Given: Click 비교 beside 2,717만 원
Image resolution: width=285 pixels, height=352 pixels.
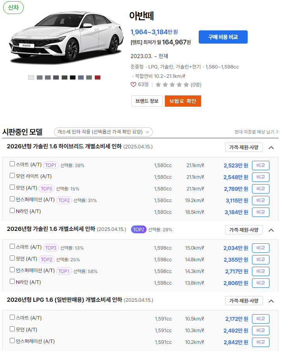Looking at the screenshot, I should pyautogui.click(x=261, y=271).
